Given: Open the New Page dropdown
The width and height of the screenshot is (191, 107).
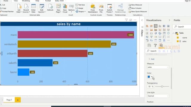Looking at the screenshot, I should 58,8.
